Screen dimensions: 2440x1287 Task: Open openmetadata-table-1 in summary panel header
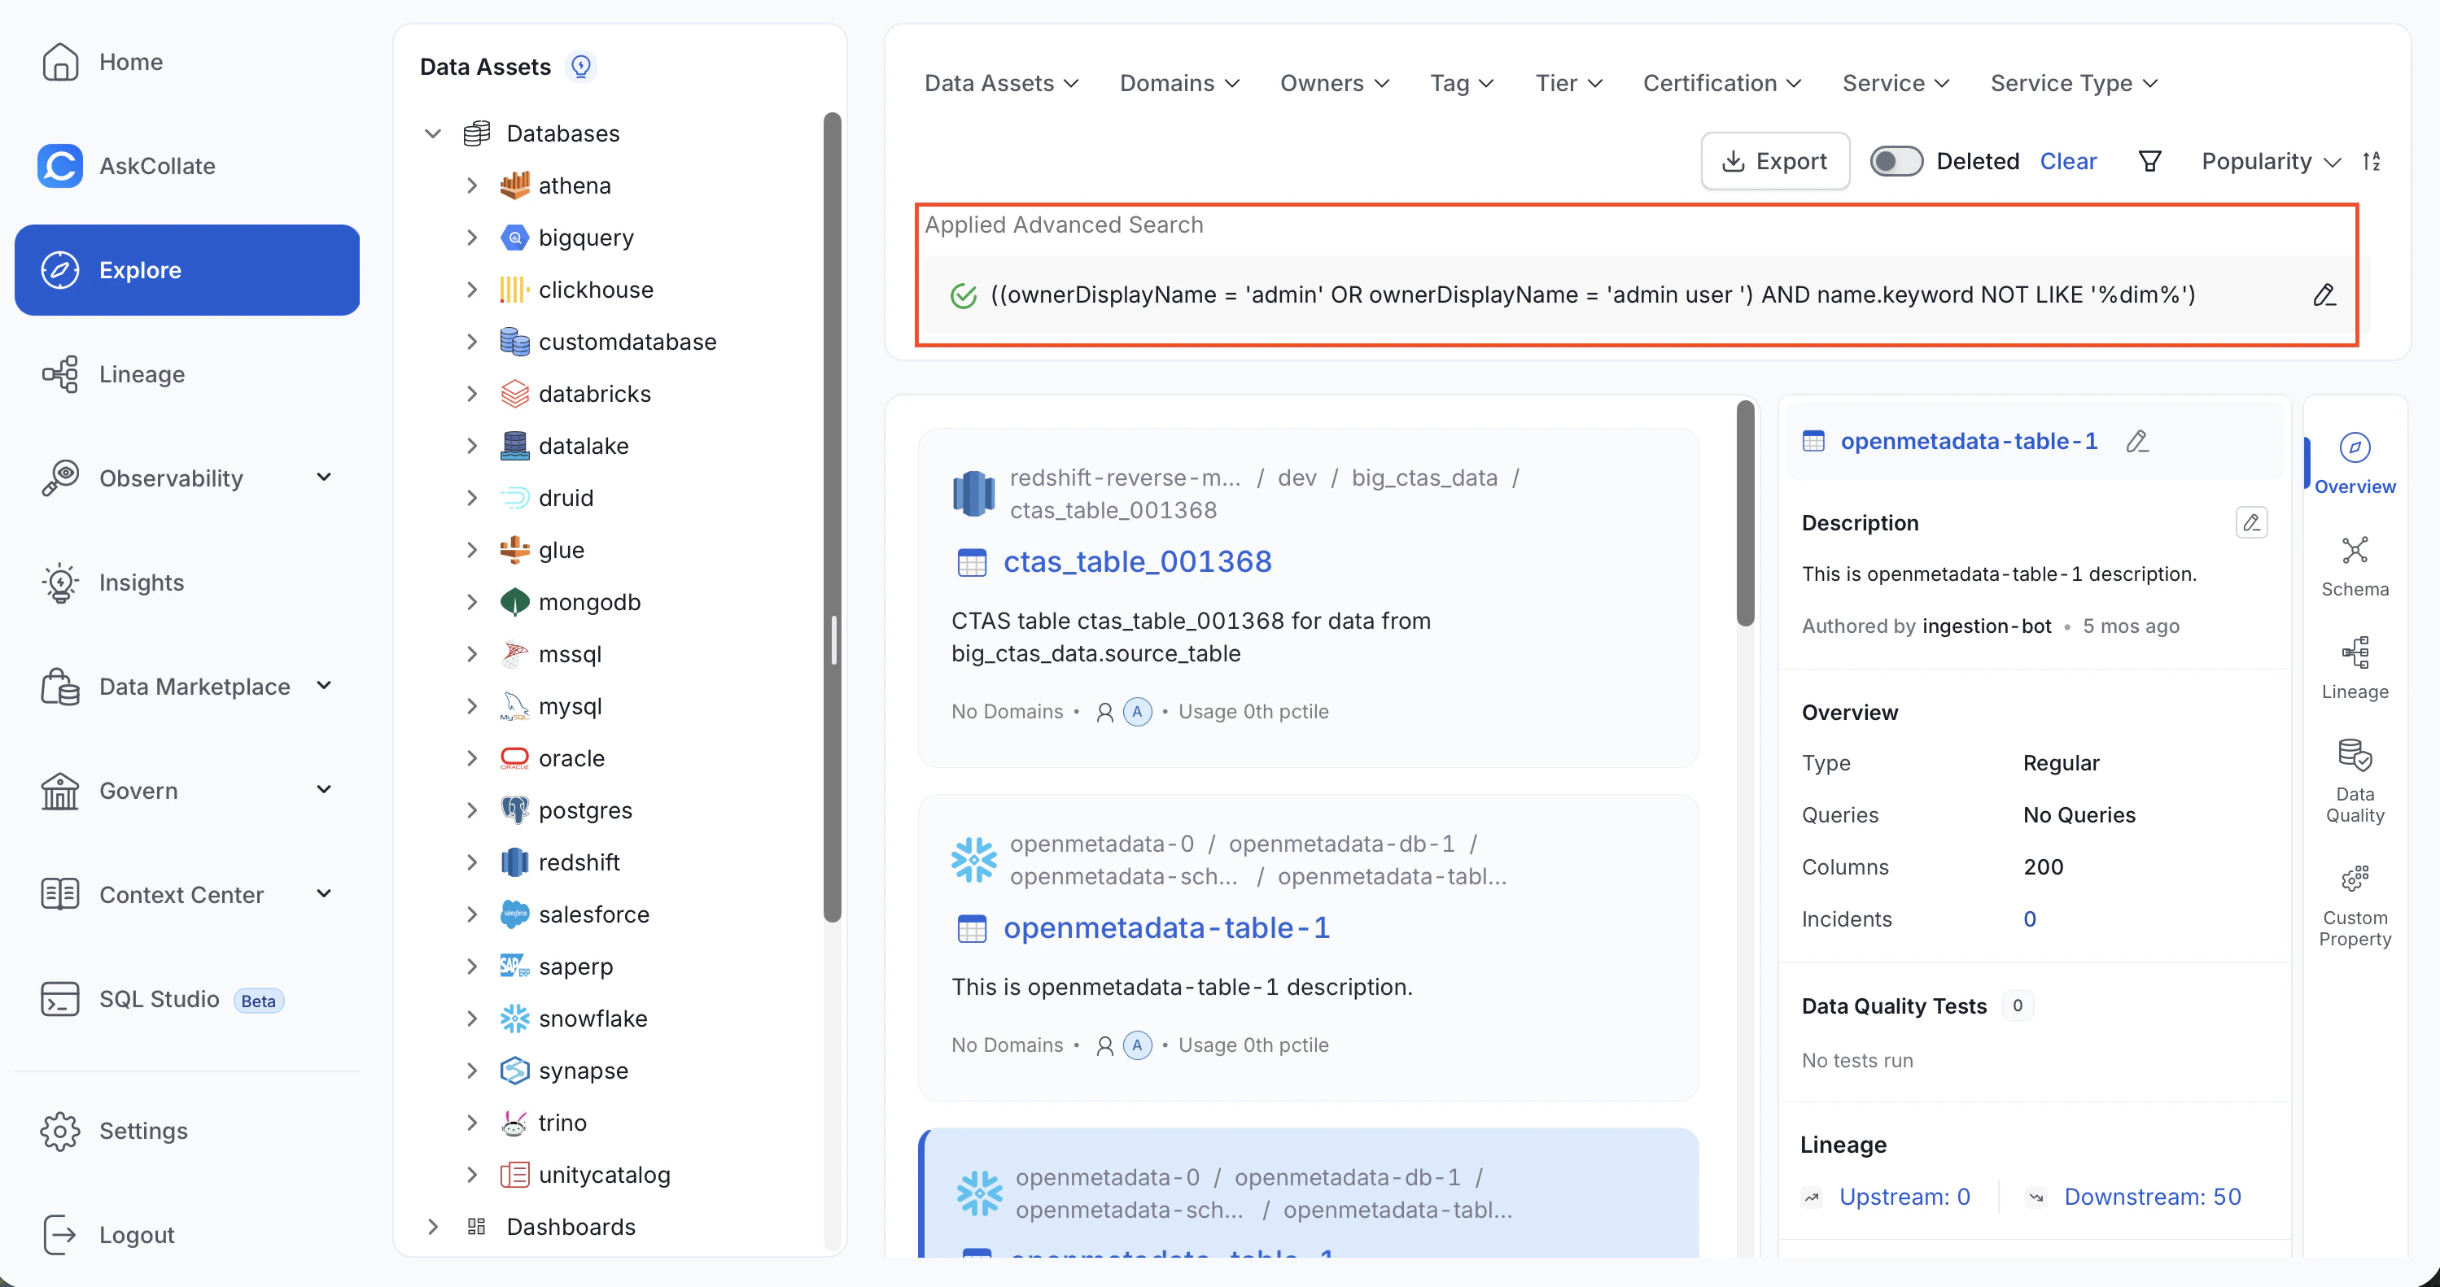click(1968, 441)
